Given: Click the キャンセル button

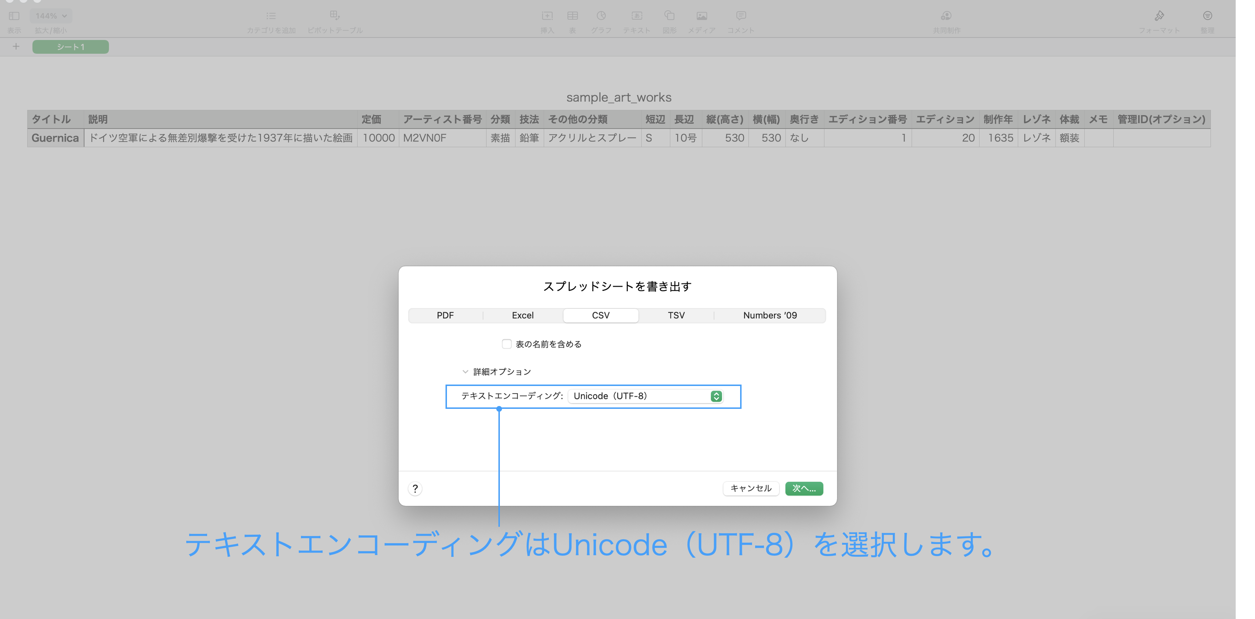Looking at the screenshot, I should [751, 488].
